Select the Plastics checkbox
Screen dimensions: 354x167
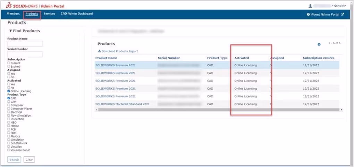pos(9,136)
